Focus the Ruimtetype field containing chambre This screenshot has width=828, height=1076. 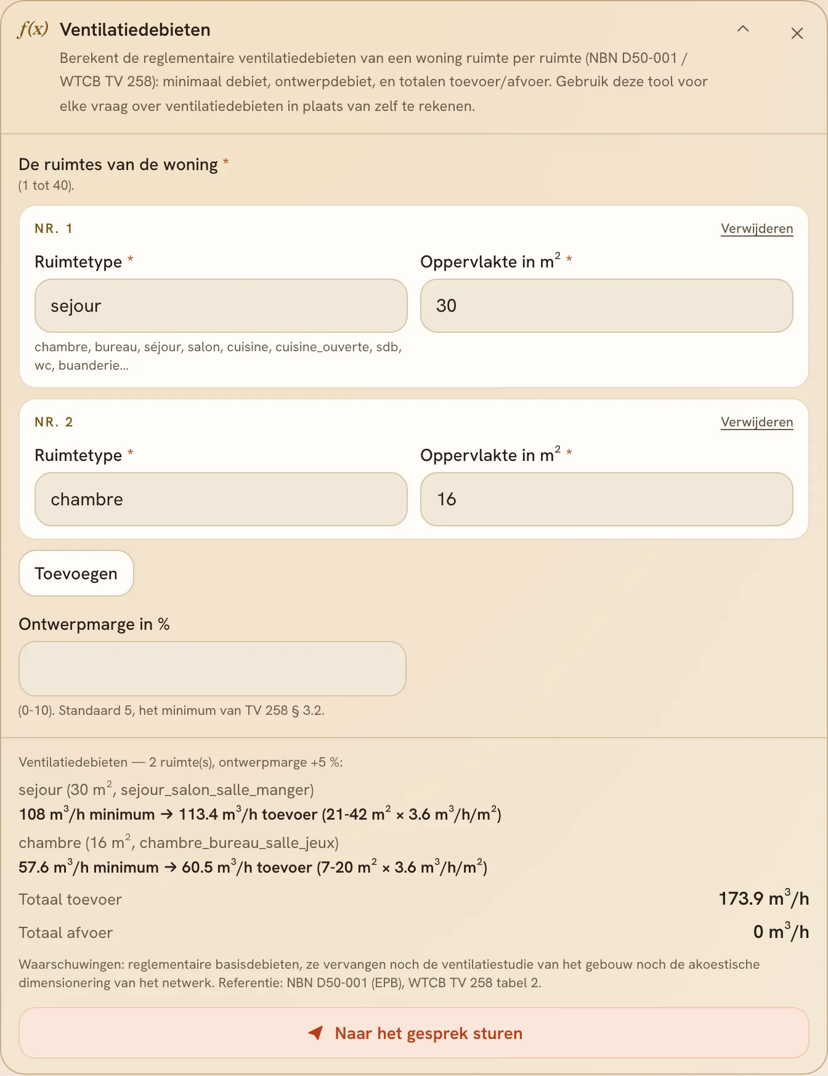[x=221, y=499]
